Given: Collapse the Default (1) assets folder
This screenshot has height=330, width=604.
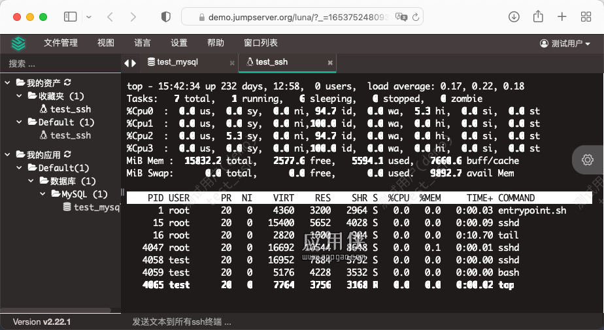Looking at the screenshot, I should pyautogui.click(x=19, y=122).
